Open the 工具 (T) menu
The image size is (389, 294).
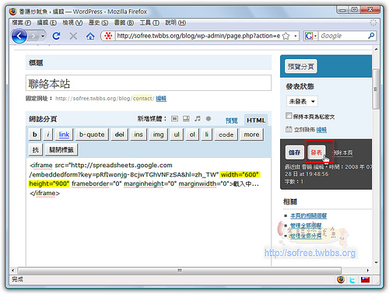[149, 23]
